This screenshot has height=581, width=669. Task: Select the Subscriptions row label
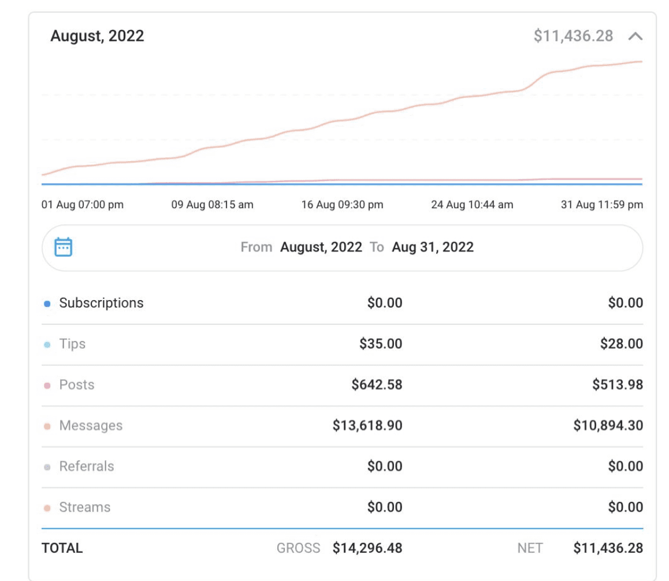pos(101,303)
